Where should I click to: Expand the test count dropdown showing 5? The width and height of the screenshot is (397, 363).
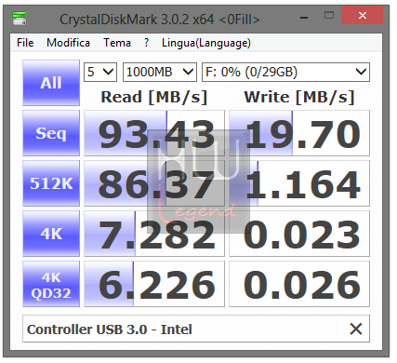[100, 72]
